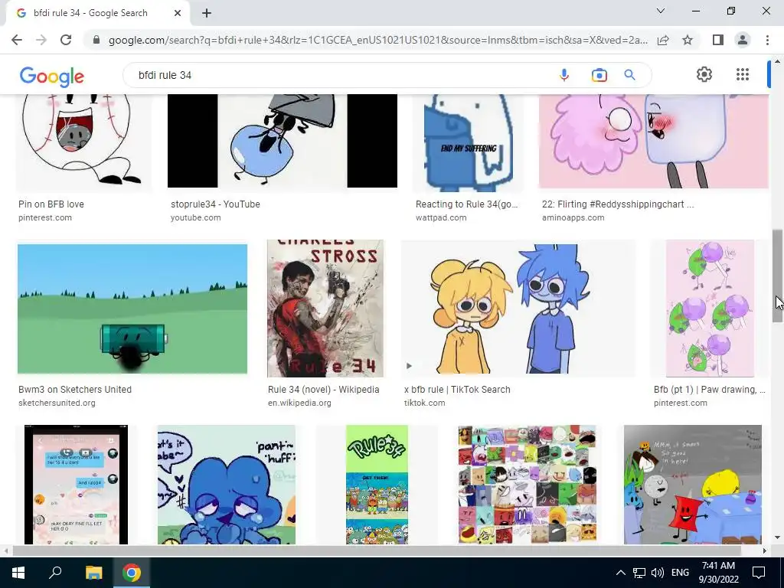Viewport: 784px width, 588px height.
Task: Click '22: Flirting #Reddysshippingchart' caption
Action: pyautogui.click(x=618, y=204)
